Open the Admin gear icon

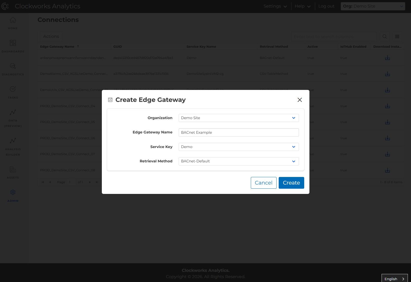coord(13,192)
